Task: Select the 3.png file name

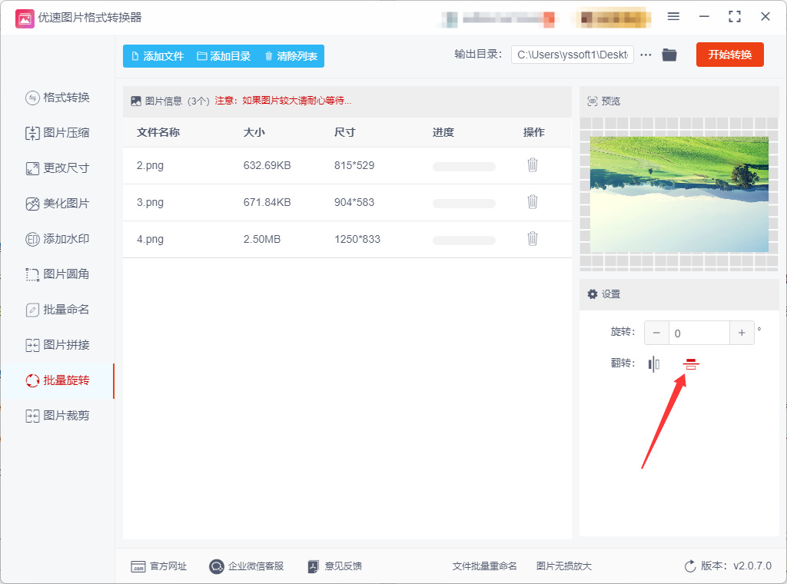Action: (150, 202)
